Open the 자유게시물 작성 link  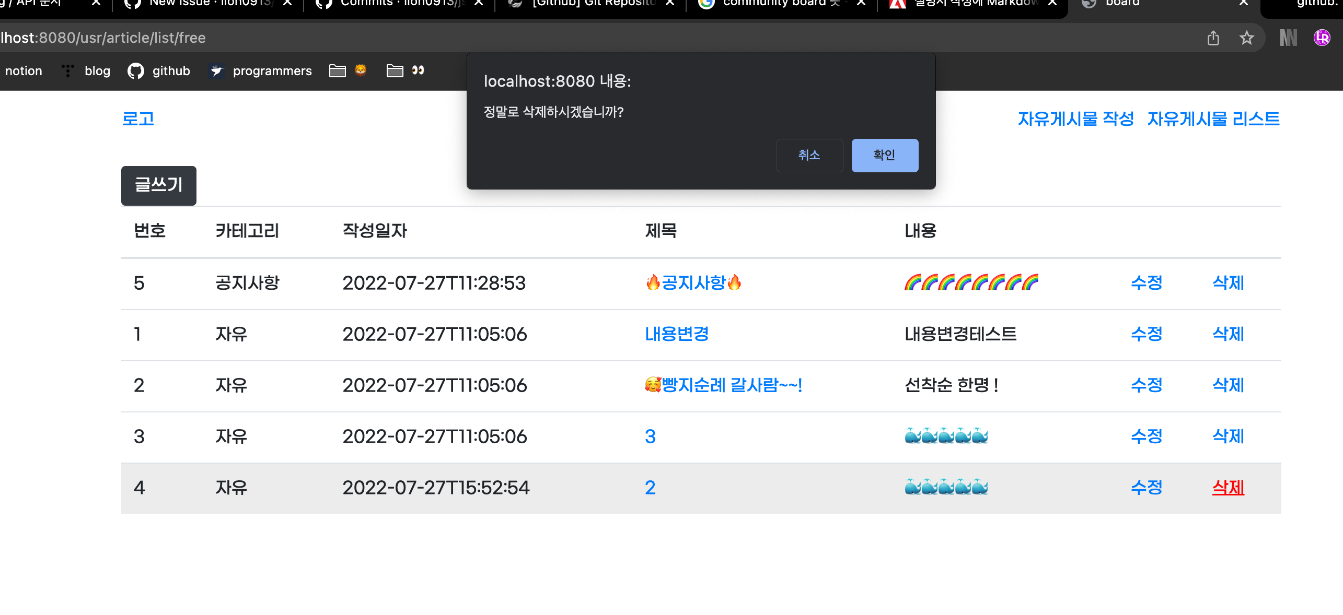click(1075, 119)
